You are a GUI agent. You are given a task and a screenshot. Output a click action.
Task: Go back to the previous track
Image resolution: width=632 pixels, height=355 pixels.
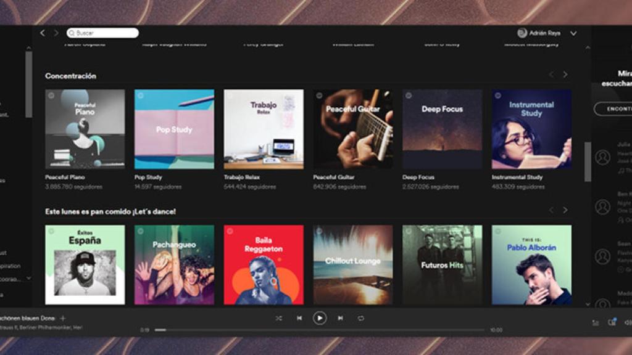click(299, 318)
